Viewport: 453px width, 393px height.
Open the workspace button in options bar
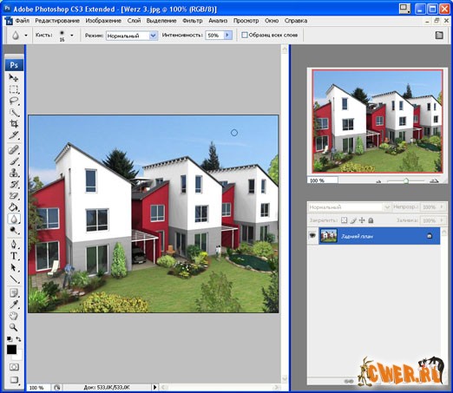(x=439, y=36)
